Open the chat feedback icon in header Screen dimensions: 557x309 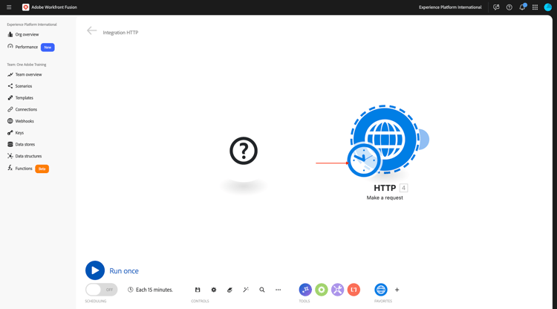(496, 7)
